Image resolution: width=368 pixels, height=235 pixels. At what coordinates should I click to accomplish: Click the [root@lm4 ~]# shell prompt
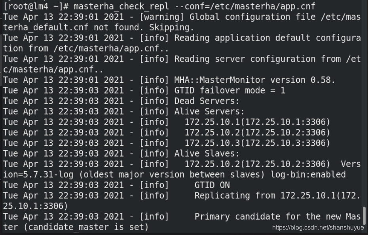point(36,6)
